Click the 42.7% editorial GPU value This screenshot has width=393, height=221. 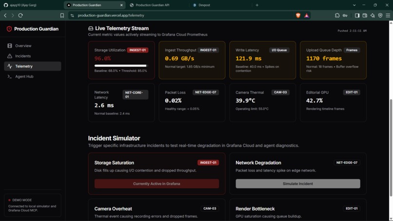click(314, 100)
